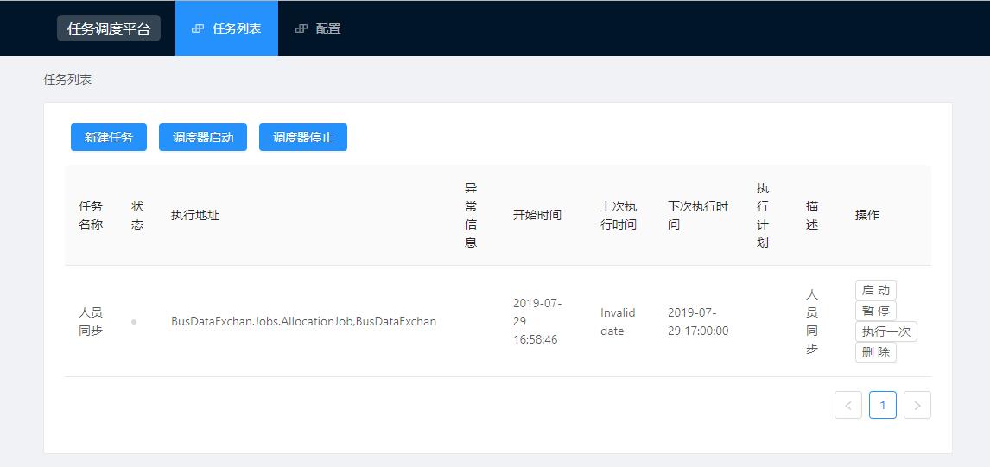Click the icon on the 任务列表 tab
This screenshot has height=467, width=990.
click(x=198, y=28)
